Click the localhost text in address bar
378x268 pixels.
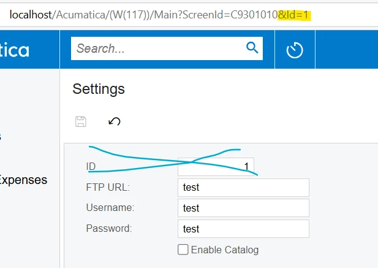(x=29, y=13)
